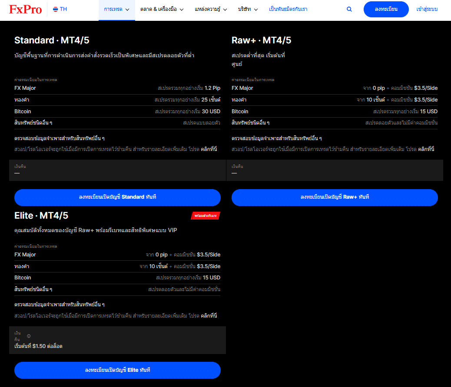Click the FxPro logo

pyautogui.click(x=25, y=9)
